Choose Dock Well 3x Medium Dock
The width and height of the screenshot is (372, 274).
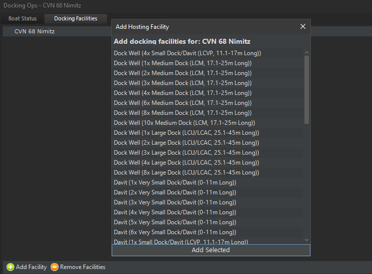208,83
